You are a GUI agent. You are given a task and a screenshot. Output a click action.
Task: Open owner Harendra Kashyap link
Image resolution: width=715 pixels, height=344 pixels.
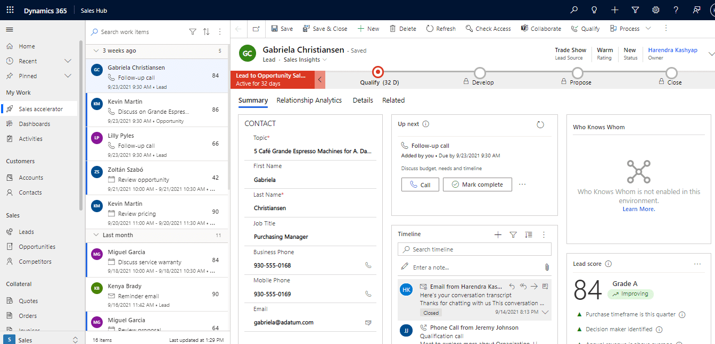[x=673, y=50]
